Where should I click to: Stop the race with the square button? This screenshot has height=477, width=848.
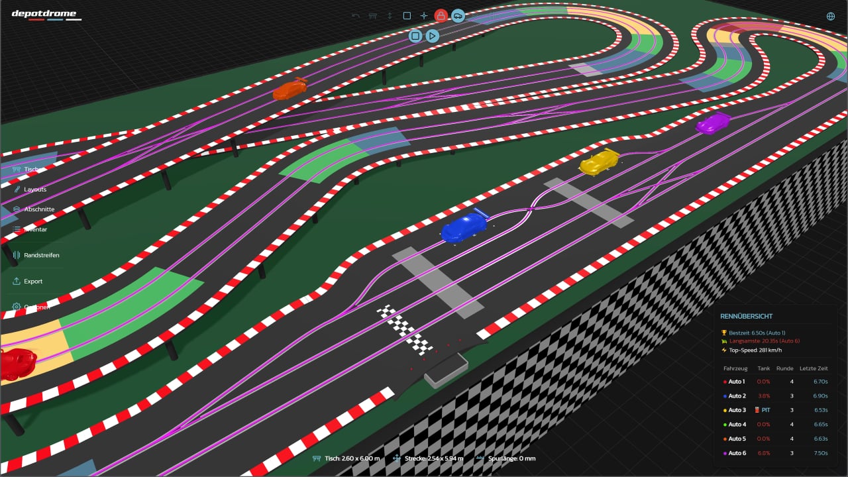415,36
